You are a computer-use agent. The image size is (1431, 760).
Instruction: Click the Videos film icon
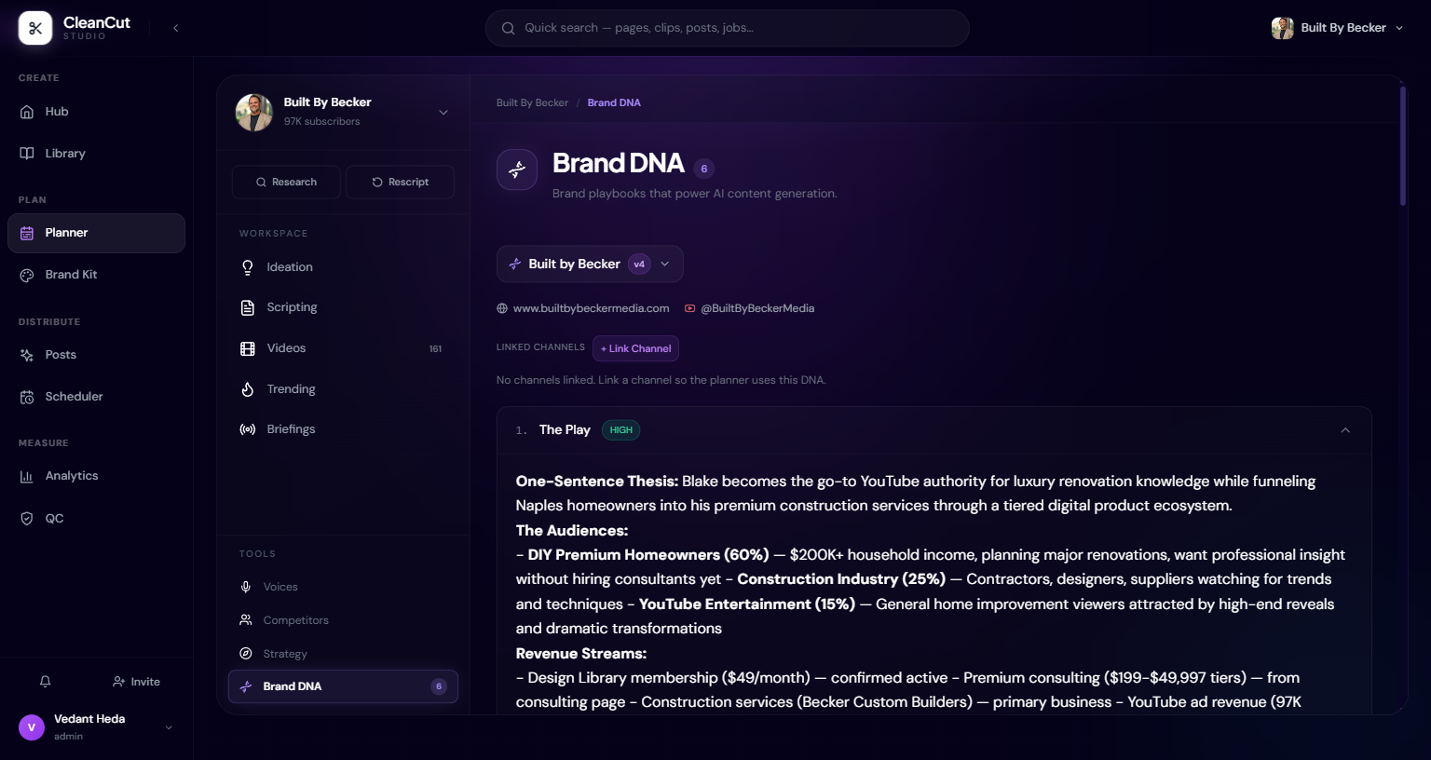[x=248, y=349]
